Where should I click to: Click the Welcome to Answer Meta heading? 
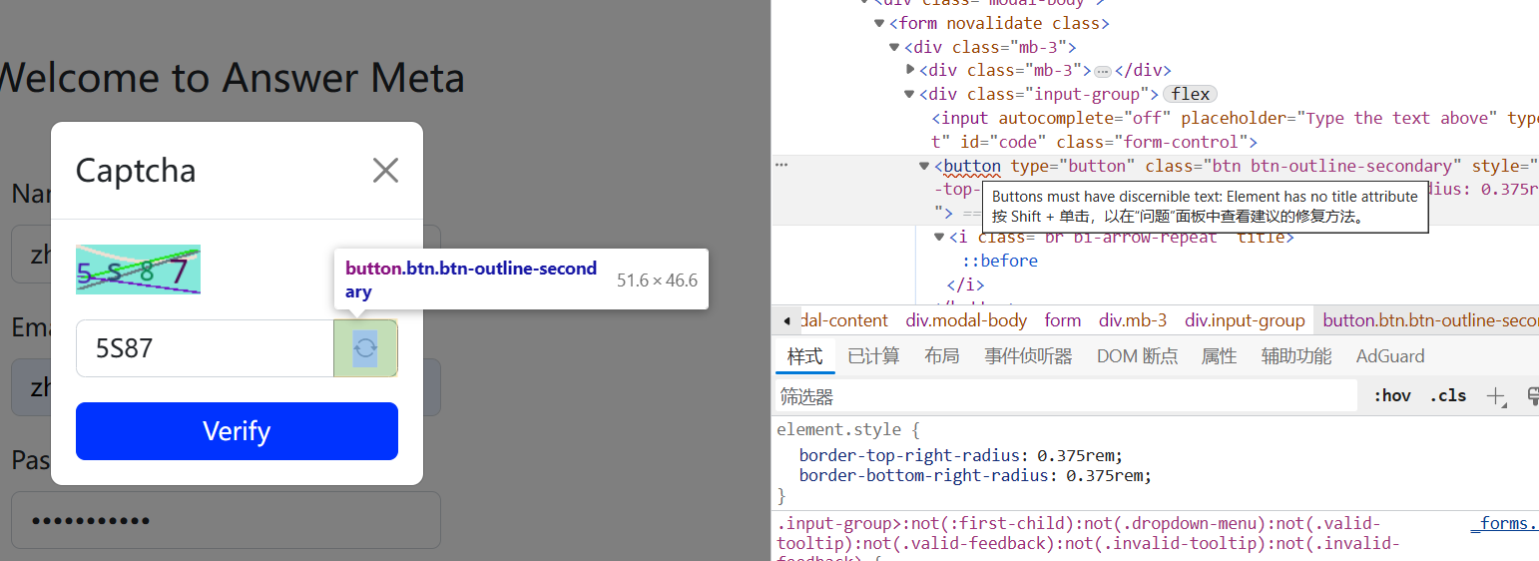point(232,78)
